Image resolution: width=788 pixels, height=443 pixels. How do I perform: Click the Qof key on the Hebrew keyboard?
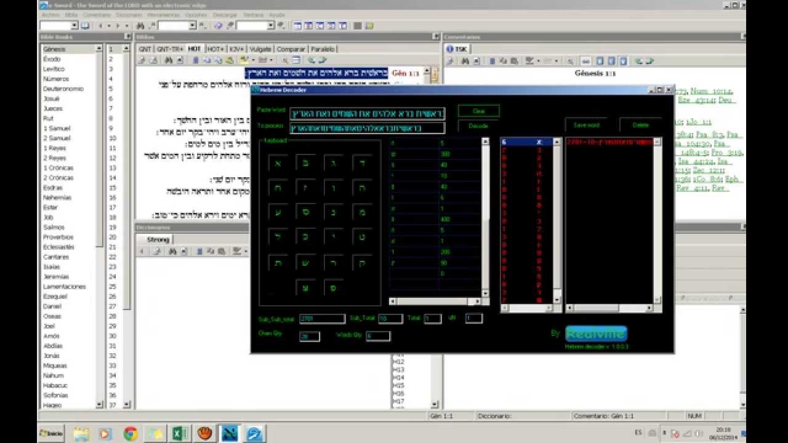363,263
